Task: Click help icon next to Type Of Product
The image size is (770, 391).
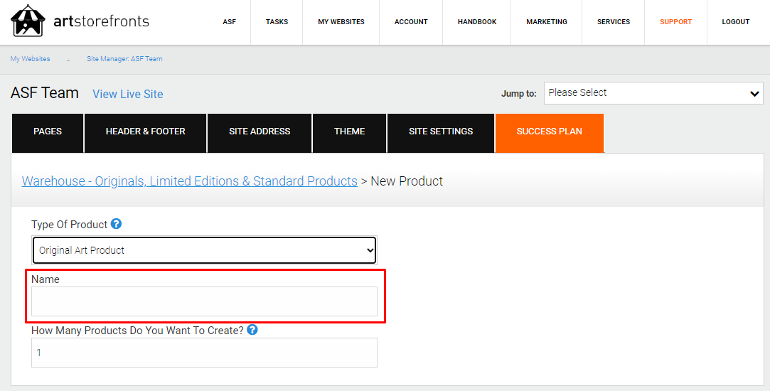Action: pos(117,224)
